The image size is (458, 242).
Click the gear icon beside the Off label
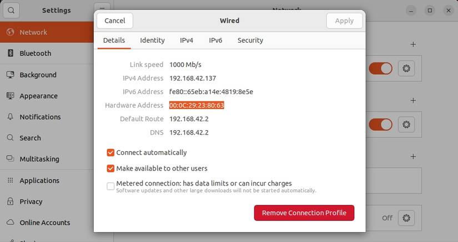coord(406,218)
